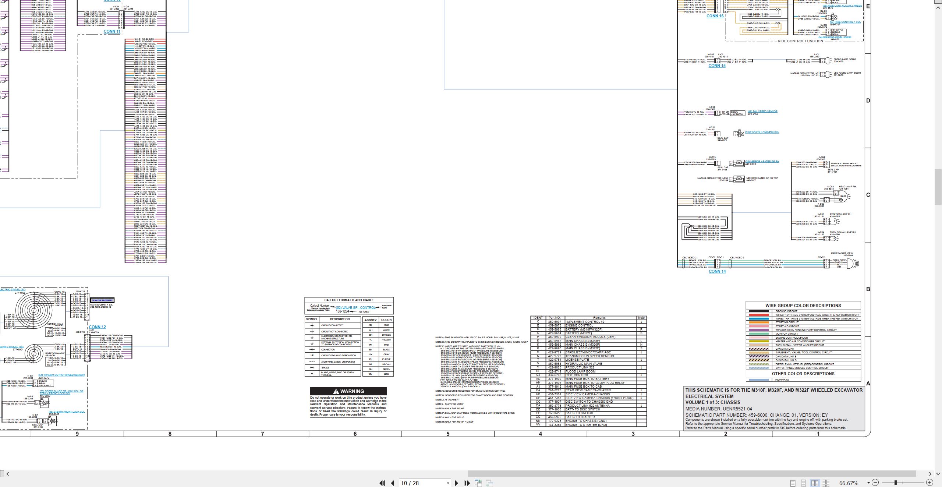Open the (54) Ride Cont Accum 1 Press link
942x487 pixels.
[835, 37]
